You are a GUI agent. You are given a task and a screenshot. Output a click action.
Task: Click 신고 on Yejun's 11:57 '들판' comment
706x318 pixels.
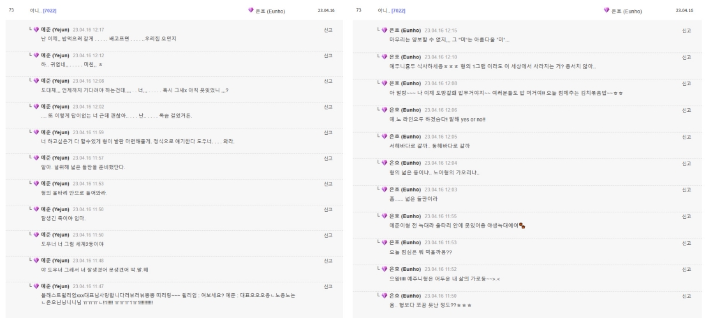[x=328, y=158]
